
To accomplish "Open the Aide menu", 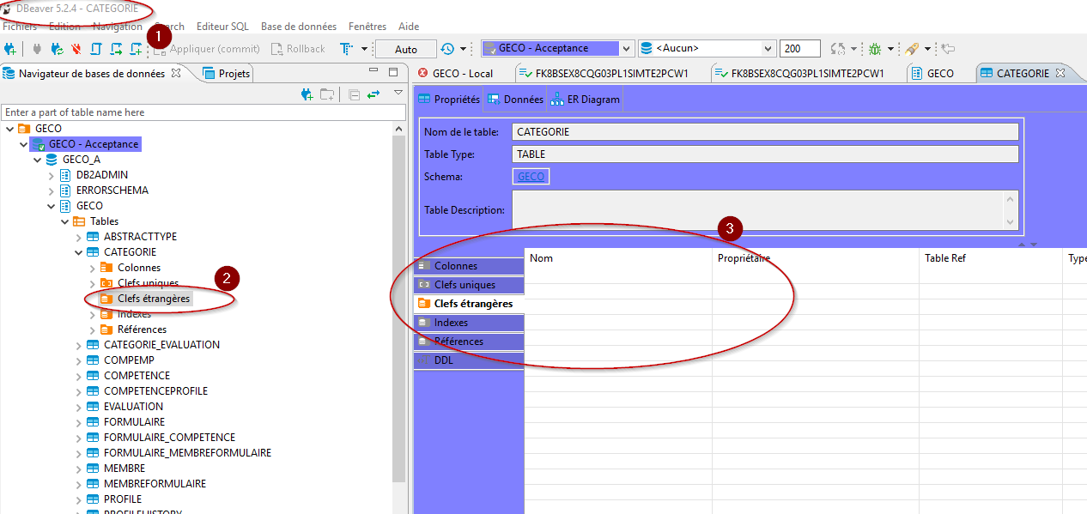I will click(x=409, y=27).
